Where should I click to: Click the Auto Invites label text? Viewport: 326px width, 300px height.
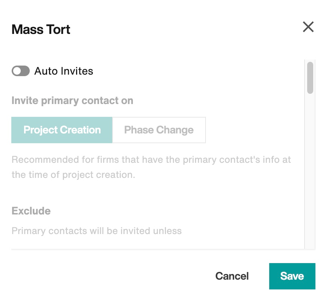tap(64, 71)
